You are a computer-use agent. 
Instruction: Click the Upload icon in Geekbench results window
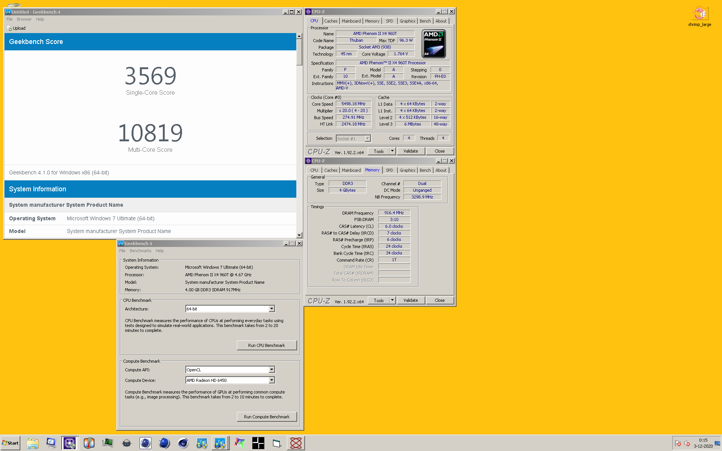9,28
